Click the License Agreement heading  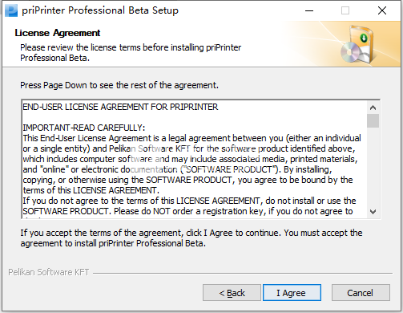[x=58, y=33]
